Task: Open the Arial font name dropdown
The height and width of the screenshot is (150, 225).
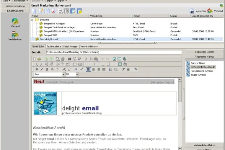Action: coord(63,74)
